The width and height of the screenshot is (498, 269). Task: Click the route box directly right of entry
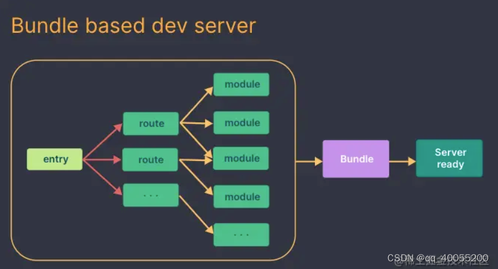click(150, 160)
